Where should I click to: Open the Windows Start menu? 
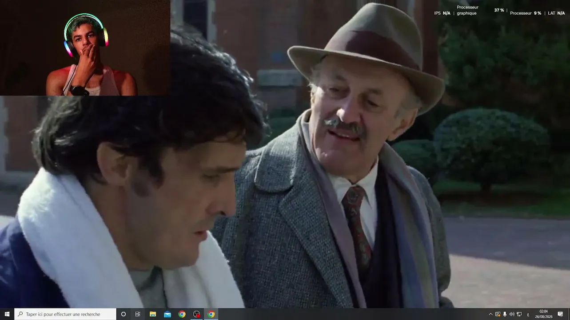coord(7,314)
